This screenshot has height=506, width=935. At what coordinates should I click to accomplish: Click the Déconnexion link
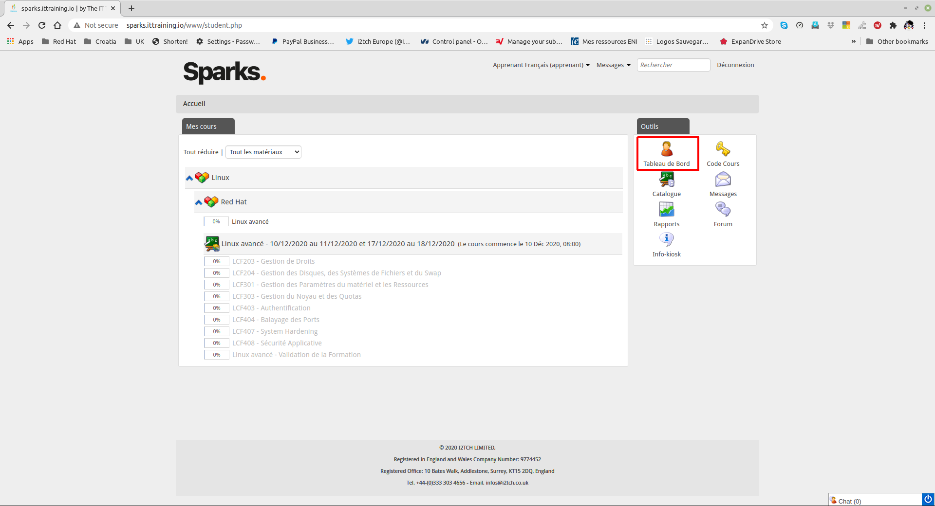735,65
